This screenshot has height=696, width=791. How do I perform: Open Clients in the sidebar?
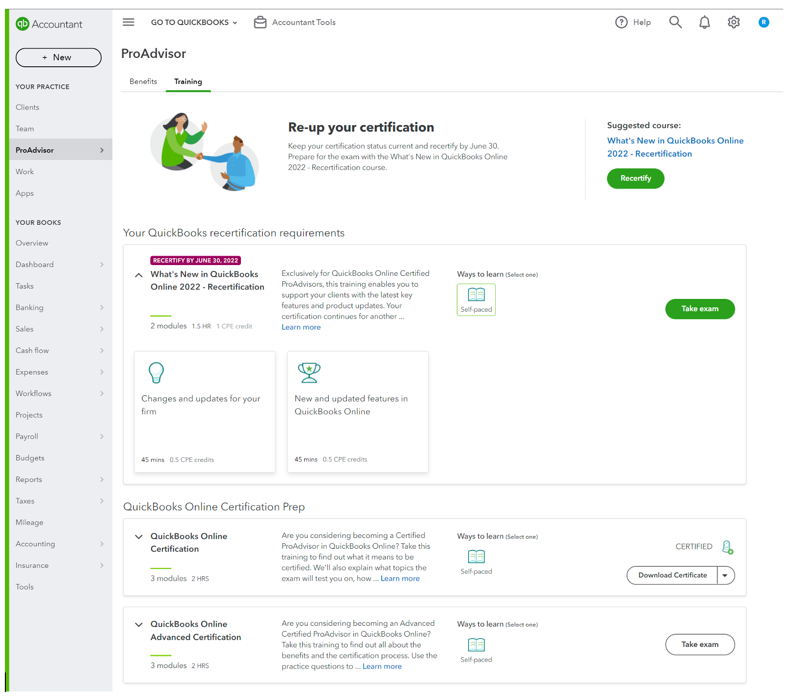[x=27, y=107]
